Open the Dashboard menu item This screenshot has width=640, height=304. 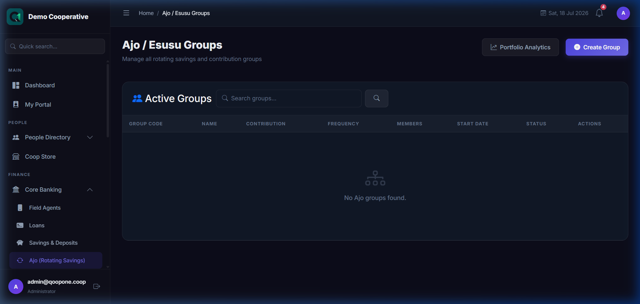tap(55, 85)
